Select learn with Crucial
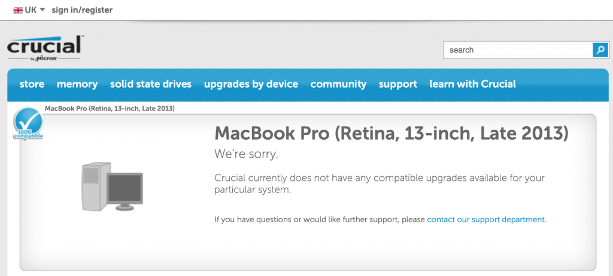Viewport: 613px width, 276px height. coord(472,84)
